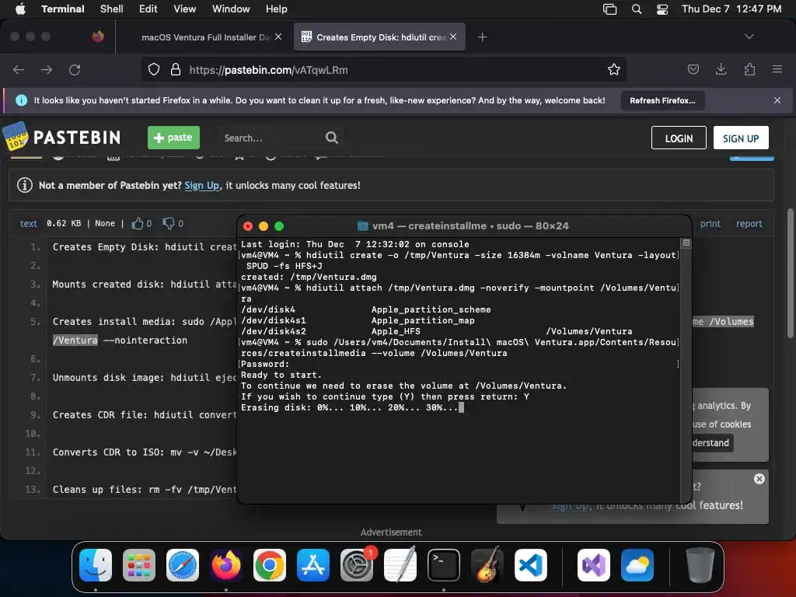Click the Terminal window scroll indicator icon

686,243
